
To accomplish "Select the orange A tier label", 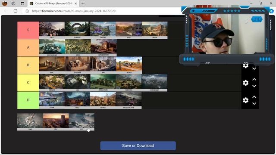I will 28,48.
